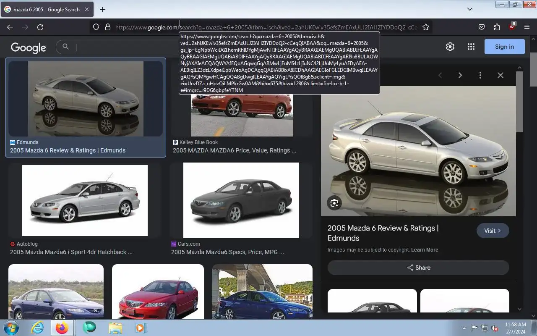
Task: Switch to Firefox in the taskbar
Action: [62, 328]
